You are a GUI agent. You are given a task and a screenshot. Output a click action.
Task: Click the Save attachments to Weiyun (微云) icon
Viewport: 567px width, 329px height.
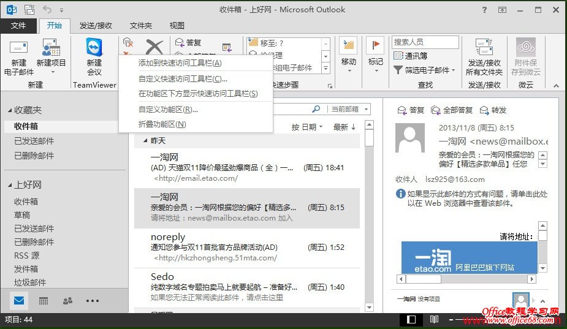pyautogui.click(x=525, y=48)
